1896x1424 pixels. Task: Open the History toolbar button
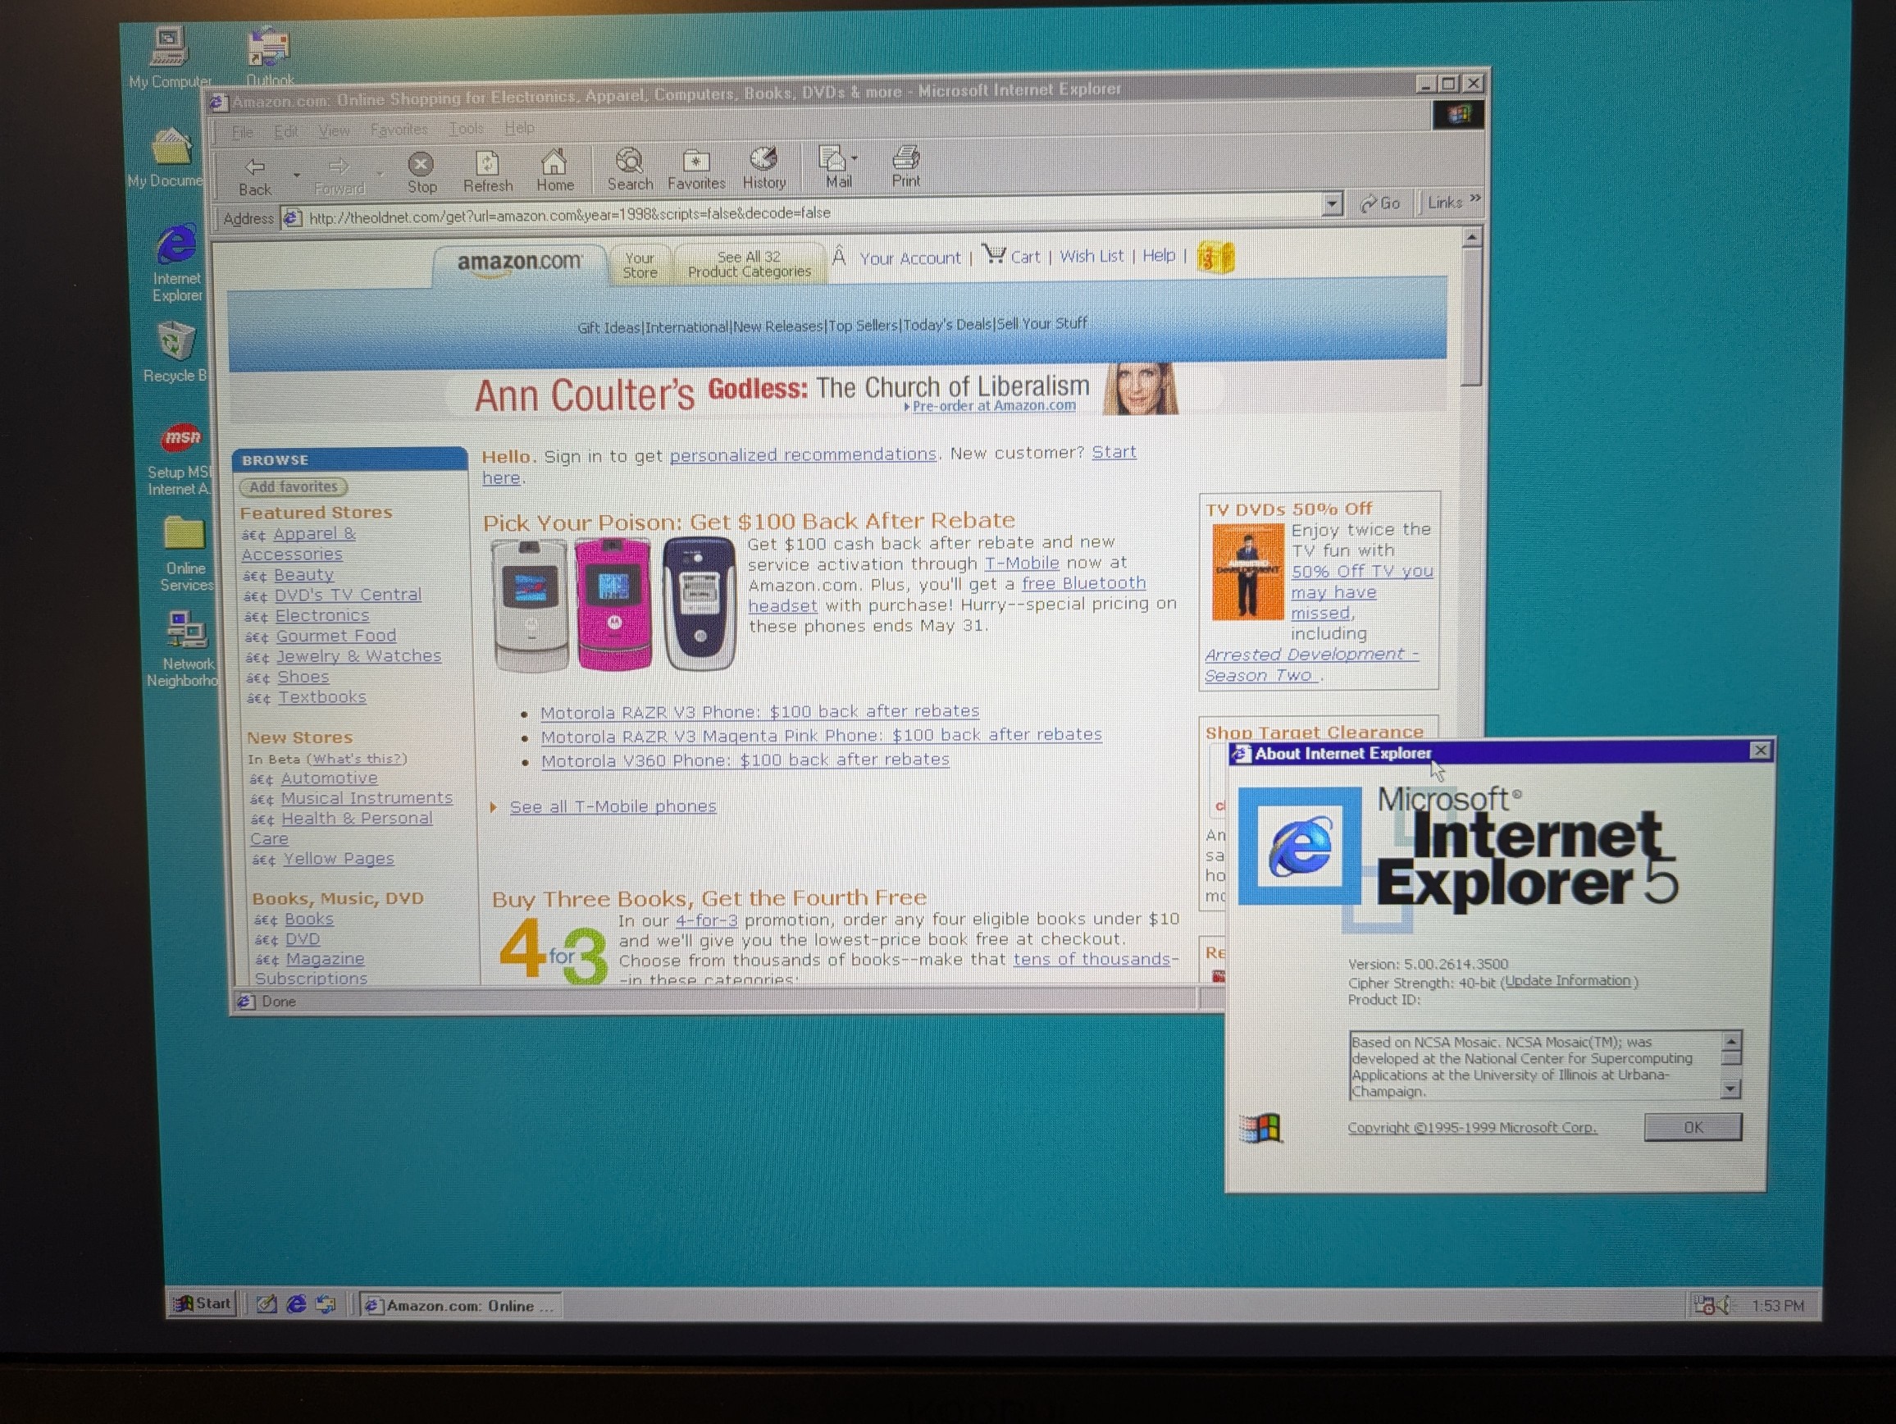(x=763, y=168)
